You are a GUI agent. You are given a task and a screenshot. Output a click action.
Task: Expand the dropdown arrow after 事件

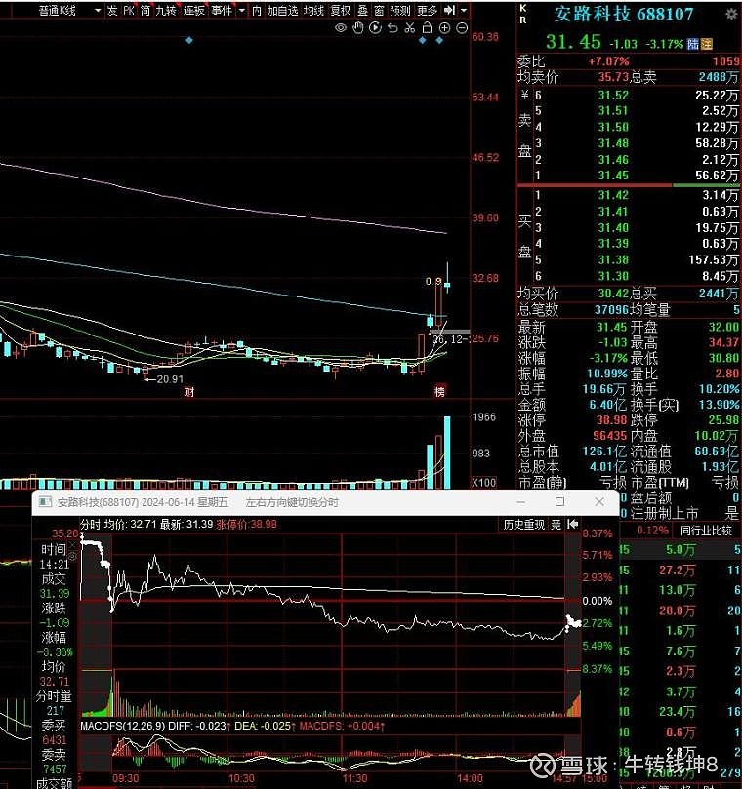tap(240, 10)
